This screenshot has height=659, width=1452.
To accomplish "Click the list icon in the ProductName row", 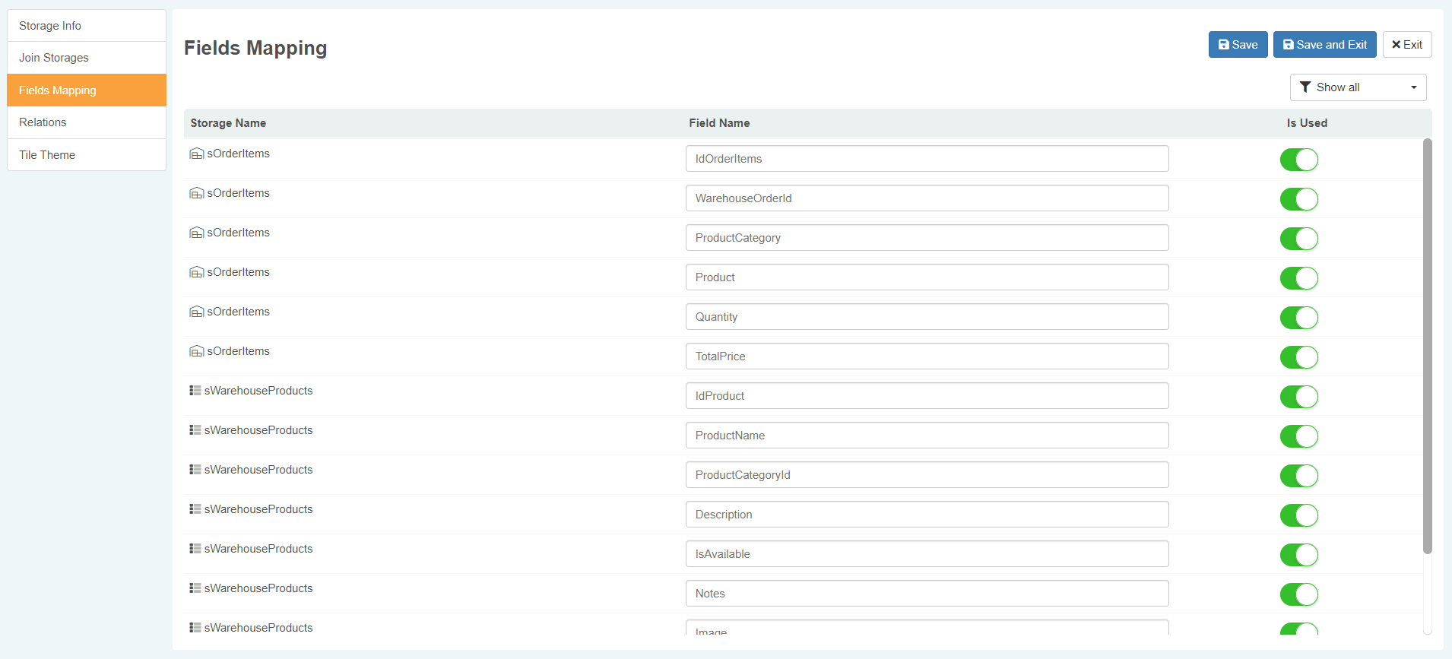I will click(x=195, y=430).
